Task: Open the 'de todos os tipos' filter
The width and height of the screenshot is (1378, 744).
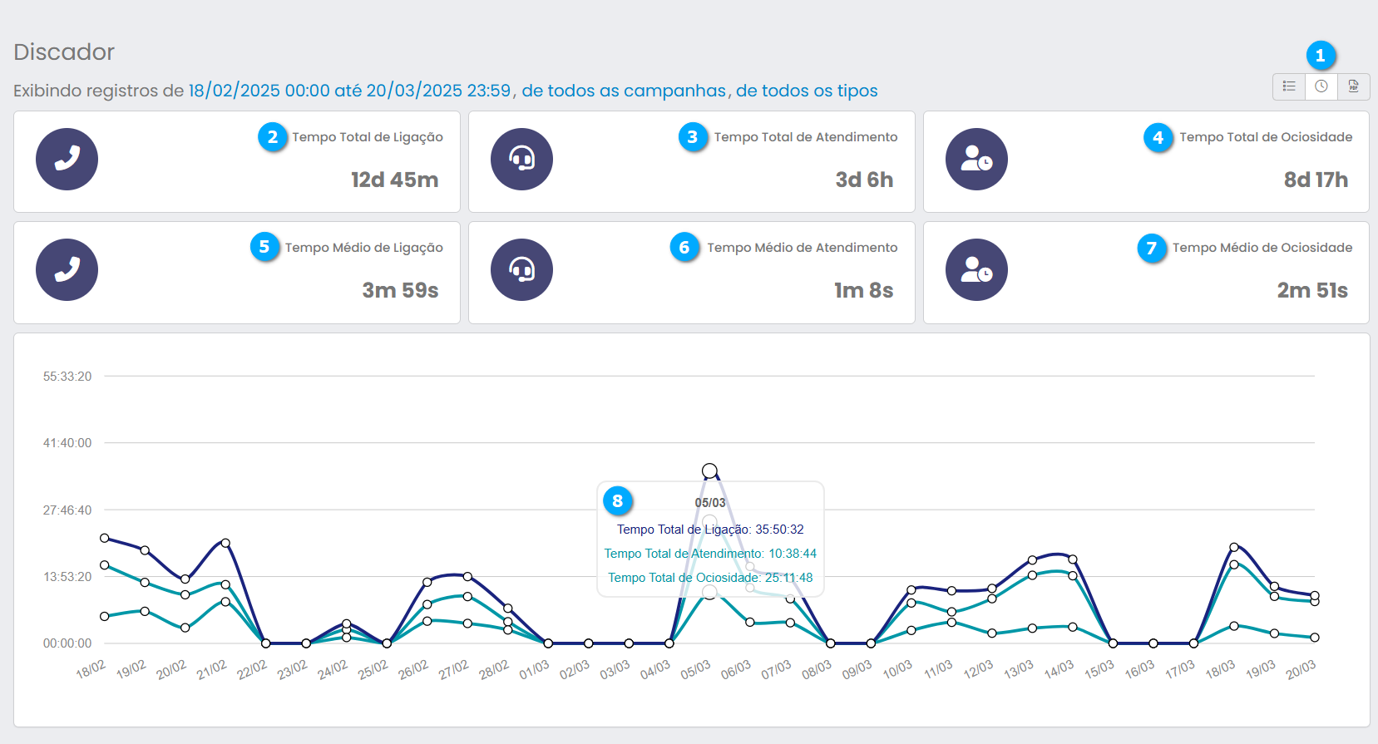Action: click(807, 91)
